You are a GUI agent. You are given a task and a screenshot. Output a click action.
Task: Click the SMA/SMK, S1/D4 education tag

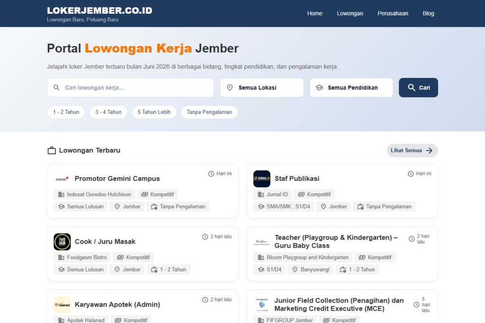[x=284, y=207]
